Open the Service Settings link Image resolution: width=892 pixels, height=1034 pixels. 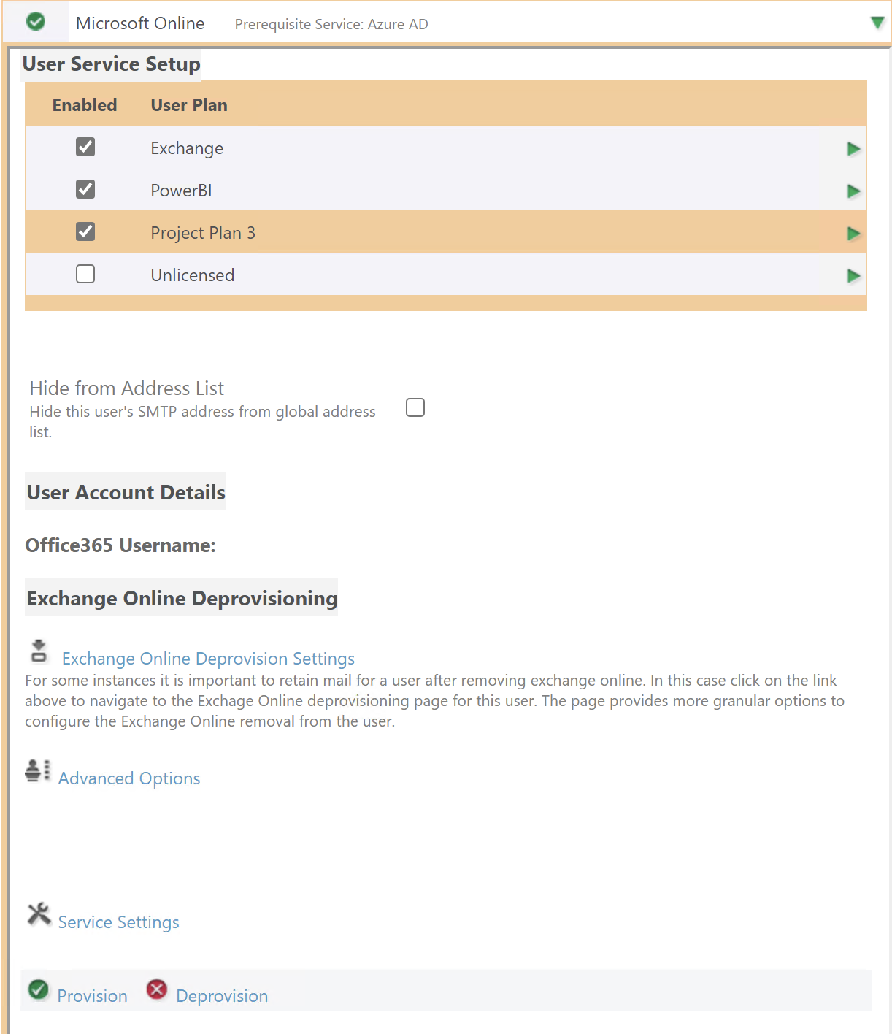pyautogui.click(x=118, y=922)
